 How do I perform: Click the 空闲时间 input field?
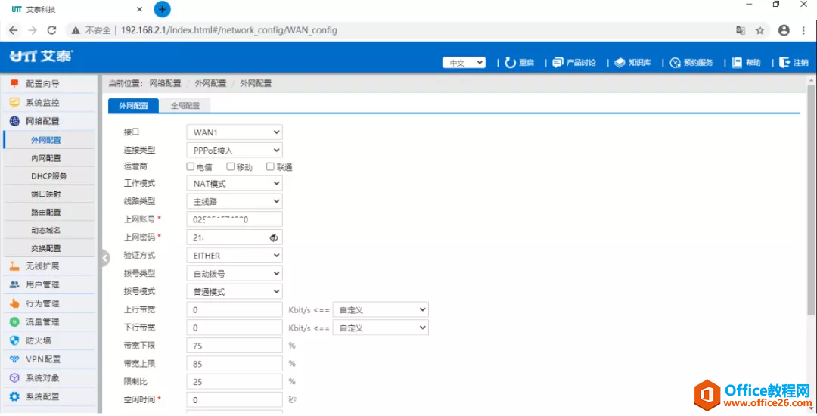(235, 400)
